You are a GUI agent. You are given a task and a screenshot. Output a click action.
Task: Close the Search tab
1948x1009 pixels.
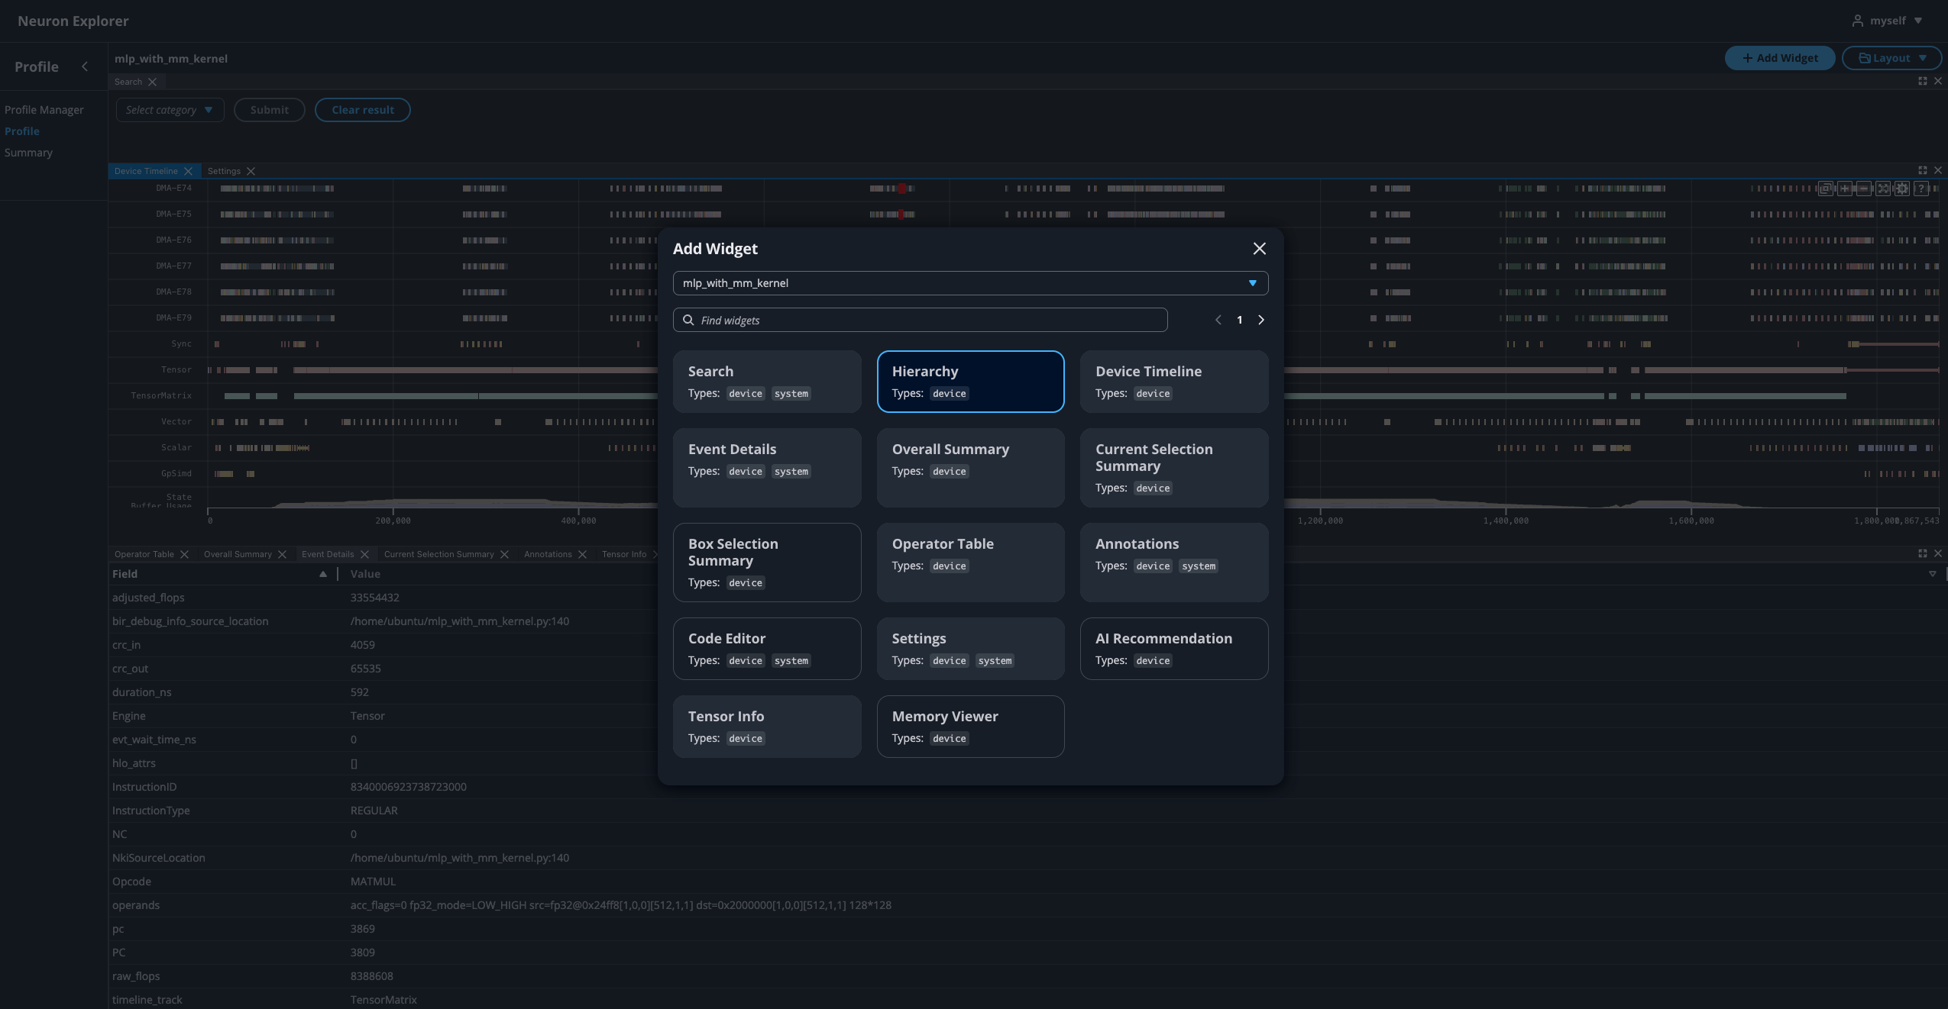(x=152, y=82)
